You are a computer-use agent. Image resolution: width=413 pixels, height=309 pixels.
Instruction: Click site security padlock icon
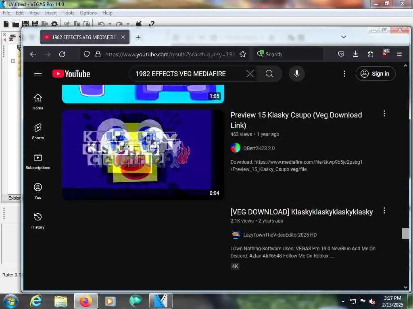coord(98,54)
